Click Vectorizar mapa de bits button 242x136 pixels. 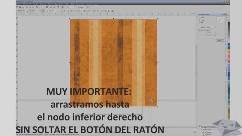pos(91,11)
